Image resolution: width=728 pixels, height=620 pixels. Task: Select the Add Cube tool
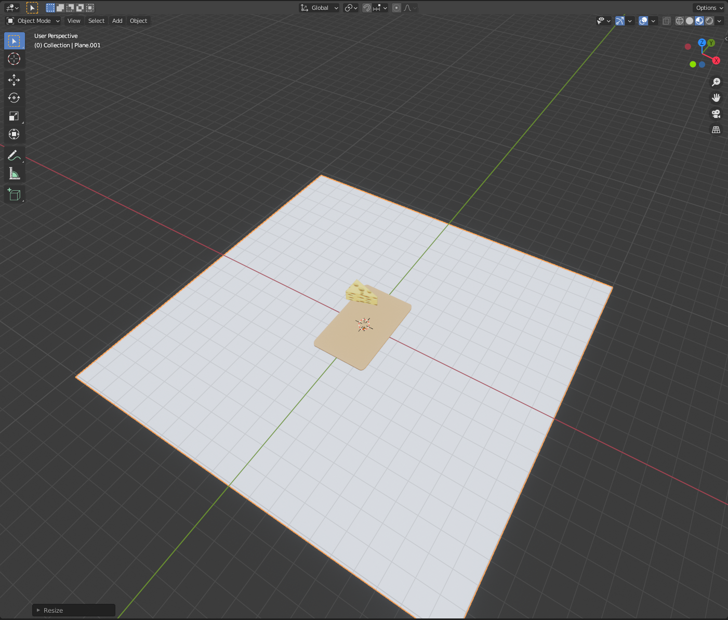(x=14, y=194)
